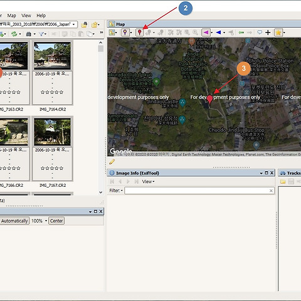The image size is (301, 301).
Task: Click the favorite folders icon
Action: coord(94,24)
